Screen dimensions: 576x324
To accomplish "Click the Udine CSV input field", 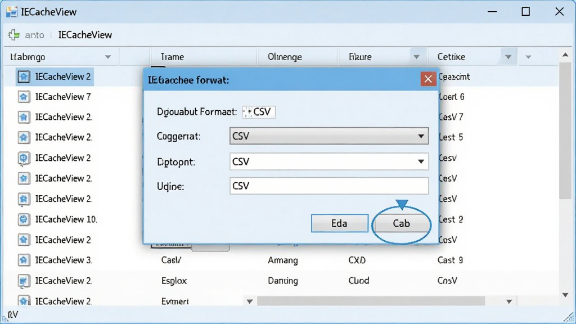I will 328,186.
